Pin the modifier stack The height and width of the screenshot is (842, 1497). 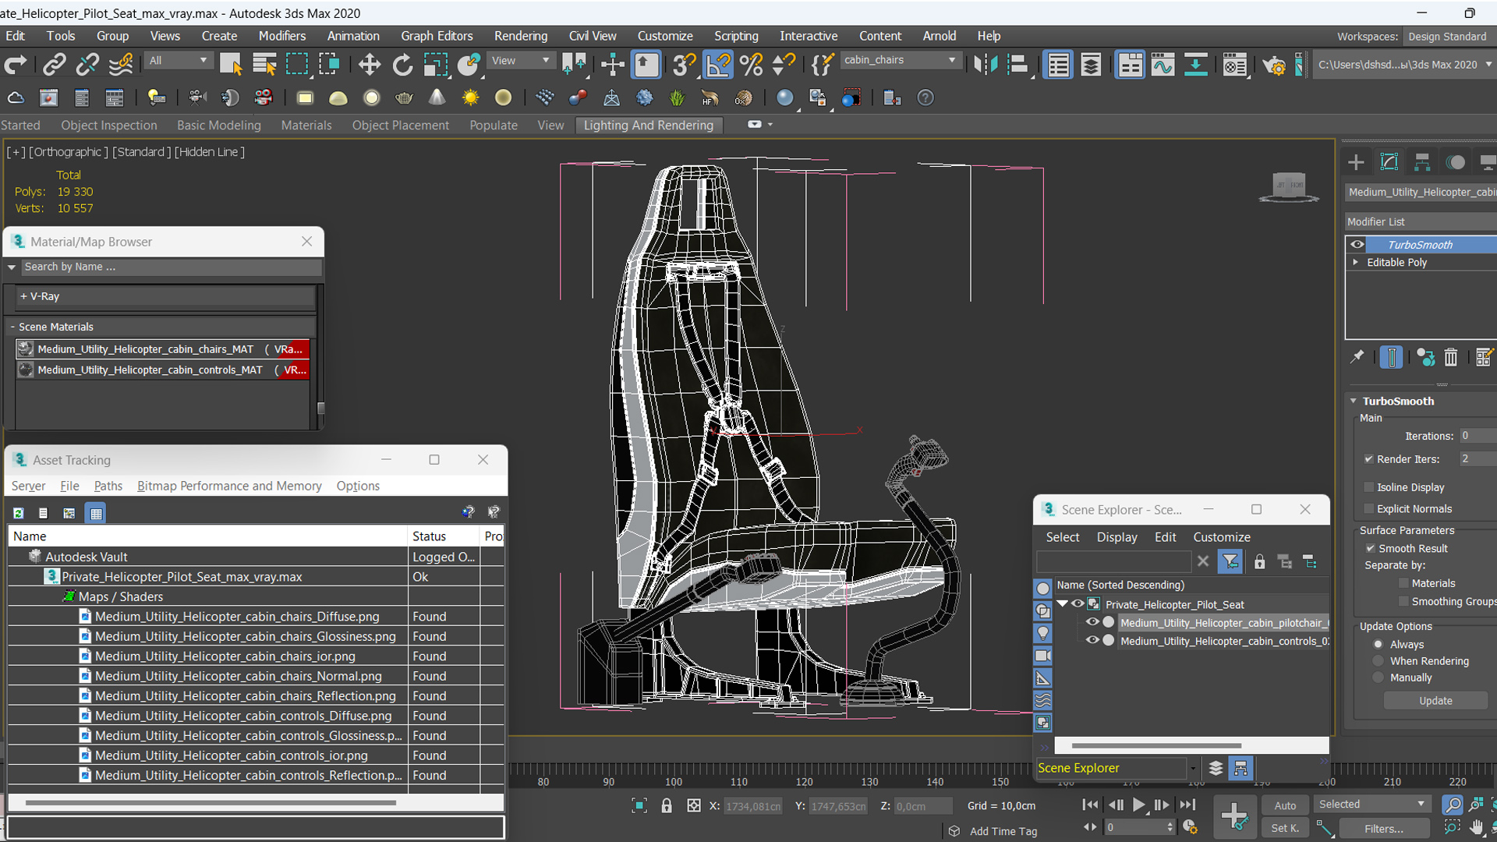[x=1357, y=357]
